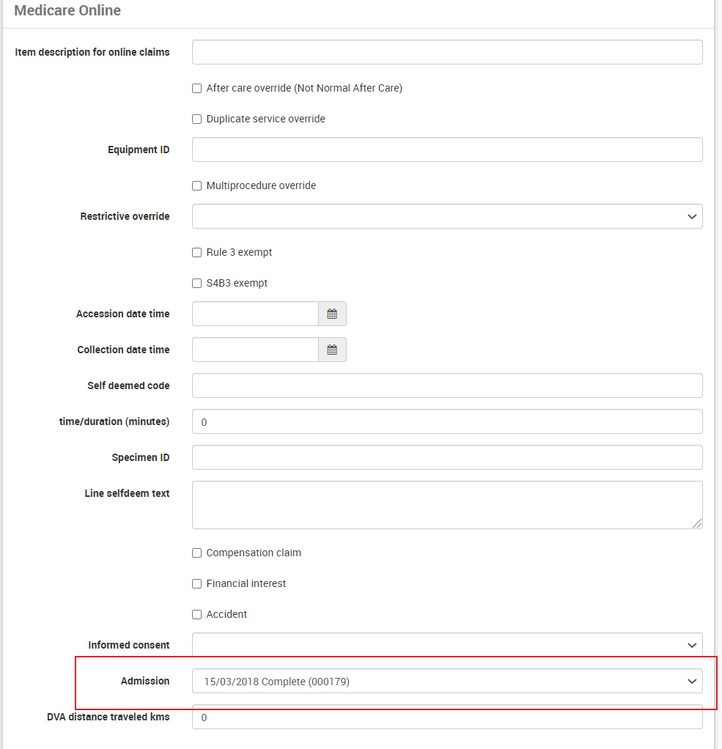Focus the Equipment ID text field
Viewport: 722px width, 749px height.
click(447, 150)
